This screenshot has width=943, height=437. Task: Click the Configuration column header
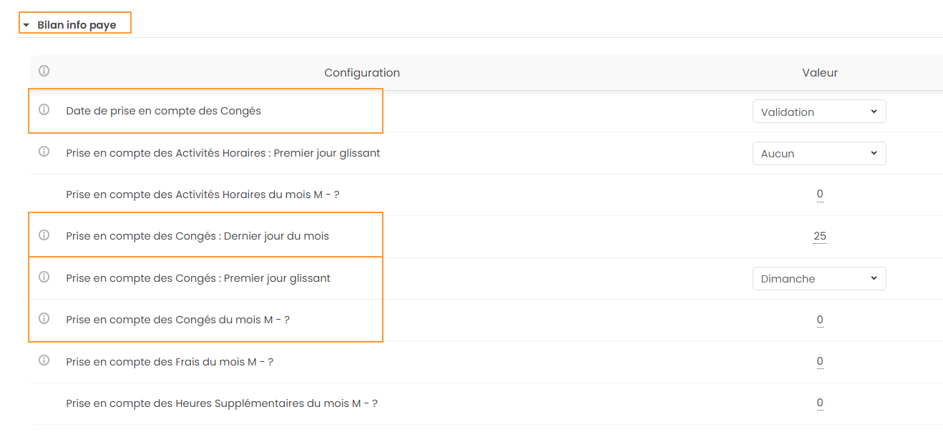pyautogui.click(x=362, y=73)
